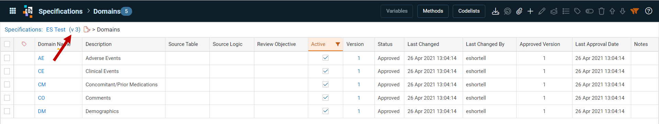
Task: Open the Active column filter dropdown
Action: tap(338, 44)
